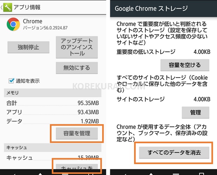Tap the Chrome app logo
Screen dimensions: 217x175
tap(13, 24)
